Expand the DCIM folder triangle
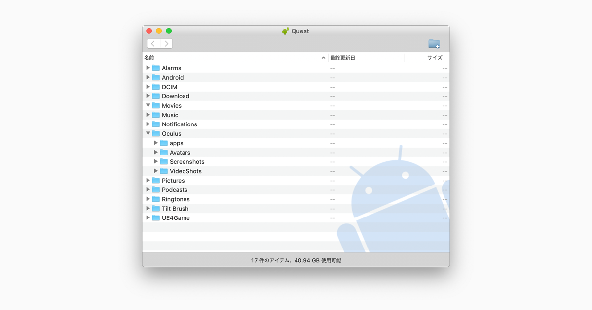The image size is (592, 310). click(148, 87)
